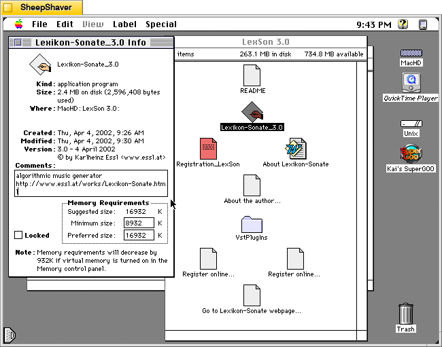
Task: Select the left Register online... file icon
Action: [x=208, y=259]
